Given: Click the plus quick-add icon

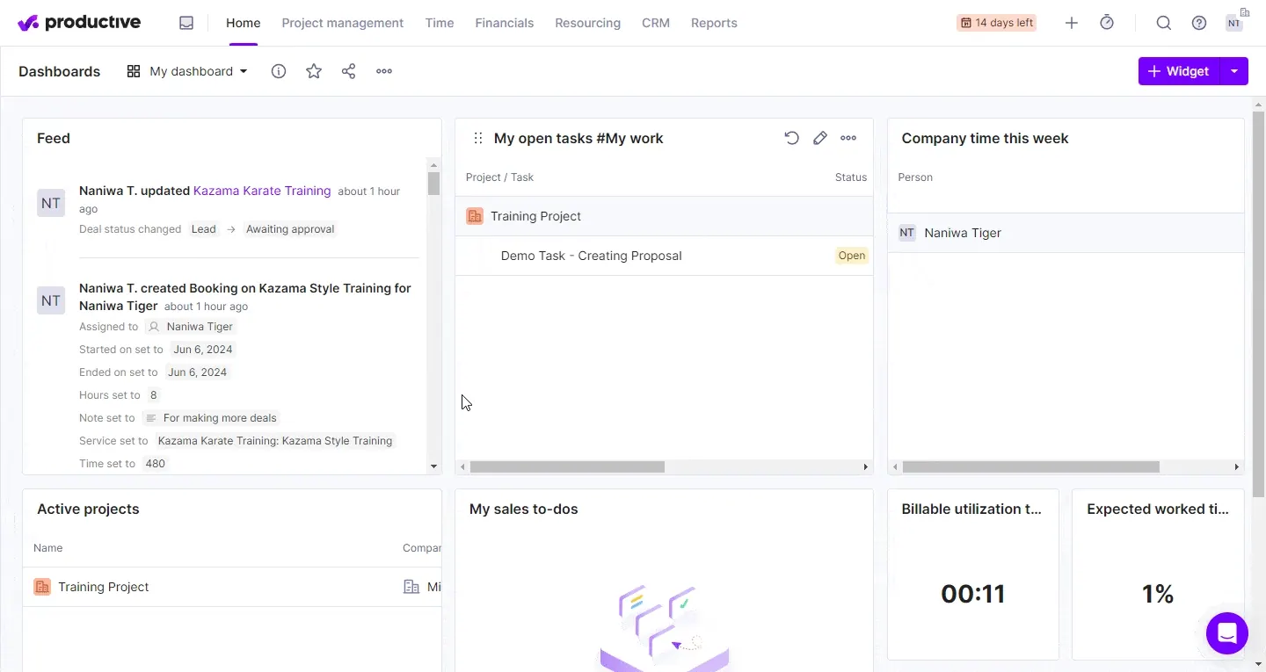Looking at the screenshot, I should coord(1072,23).
